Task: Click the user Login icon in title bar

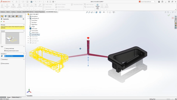Action: [x=159, y=2]
